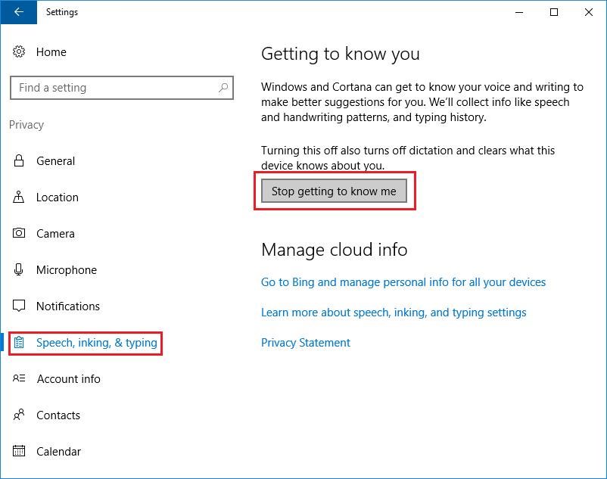This screenshot has height=479, width=607.
Task: Click the Contacts people icon
Action: point(19,415)
